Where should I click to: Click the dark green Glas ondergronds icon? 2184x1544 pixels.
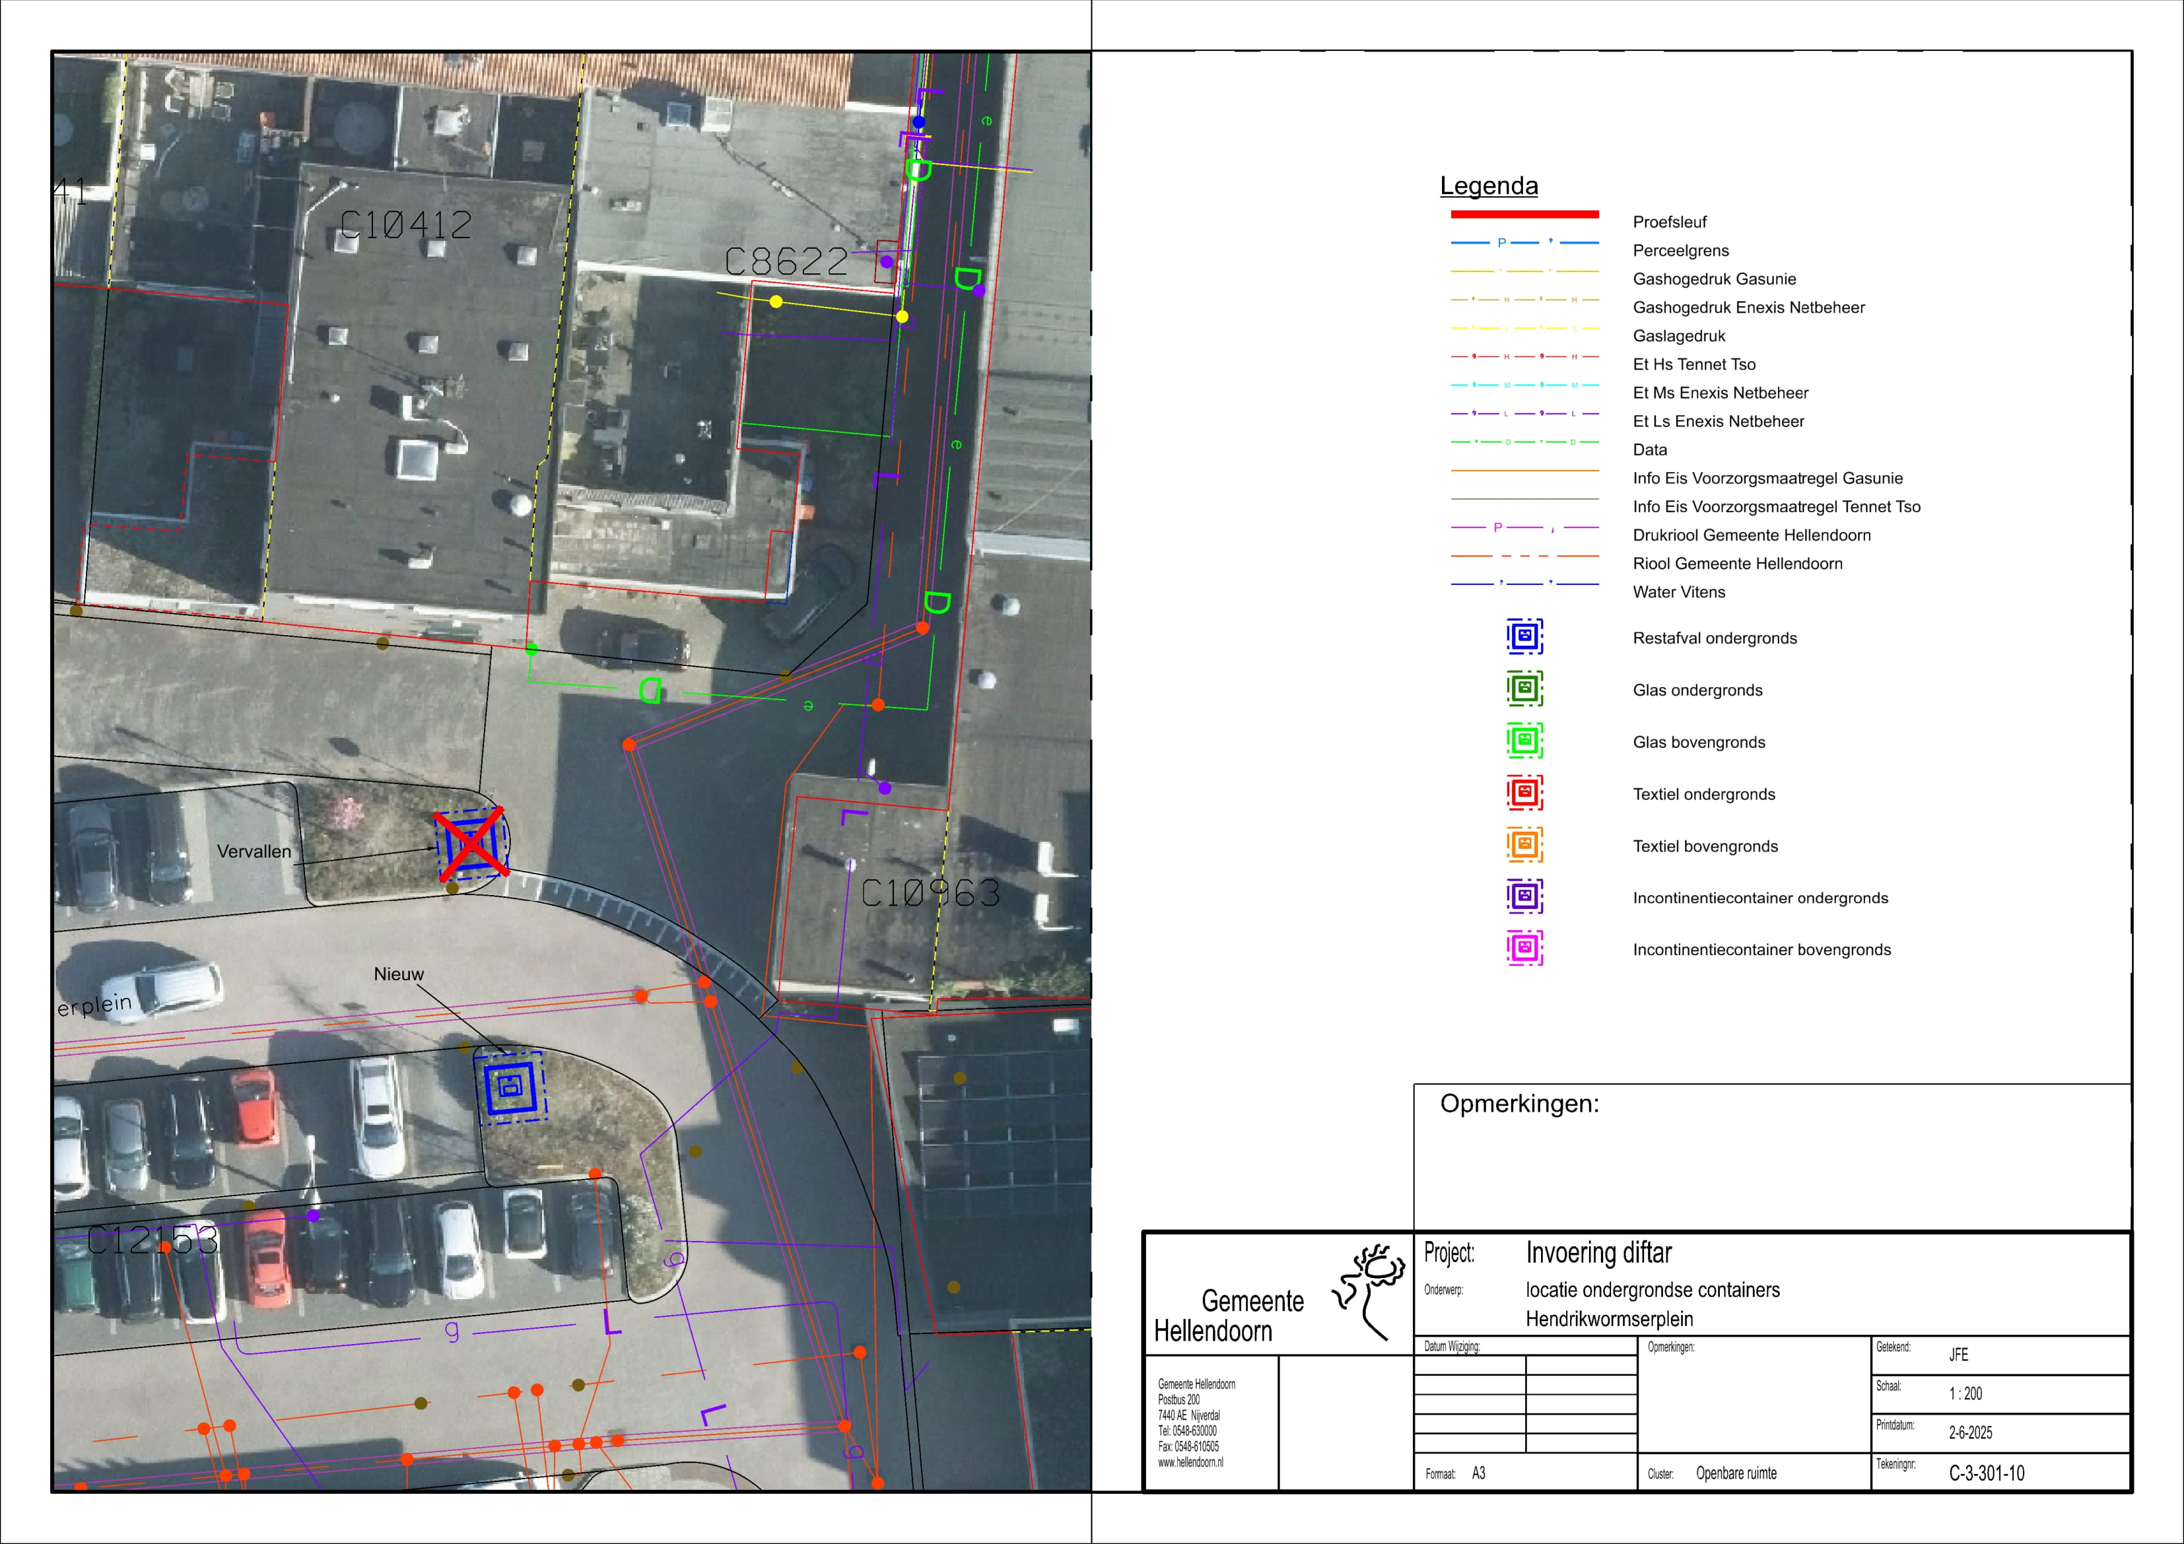(x=1524, y=688)
